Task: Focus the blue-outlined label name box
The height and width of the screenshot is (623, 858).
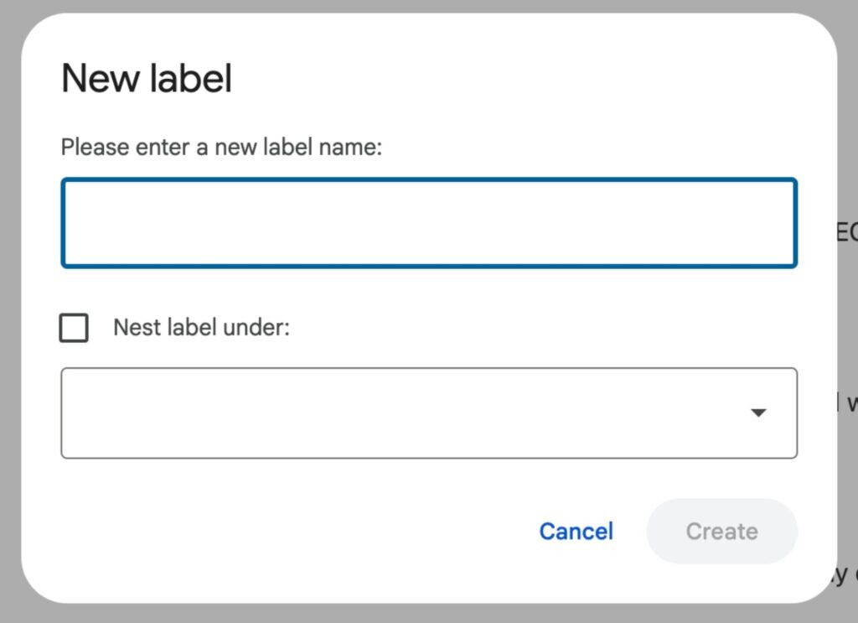Action: click(x=428, y=223)
